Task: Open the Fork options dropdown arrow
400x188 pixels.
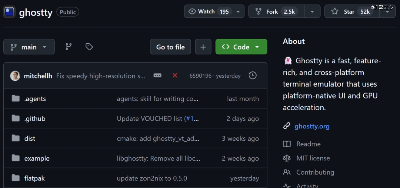Action: pos(312,11)
